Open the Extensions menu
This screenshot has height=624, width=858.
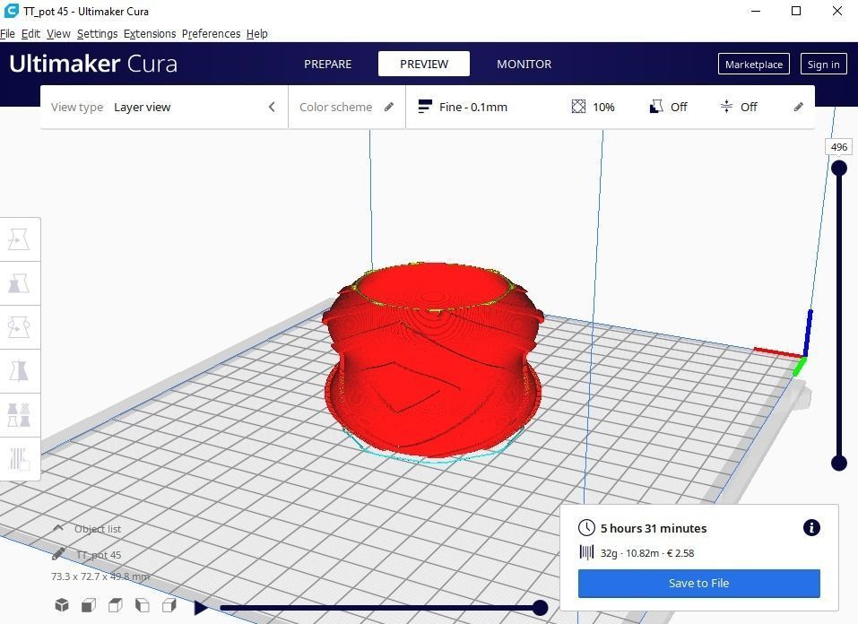pos(150,33)
